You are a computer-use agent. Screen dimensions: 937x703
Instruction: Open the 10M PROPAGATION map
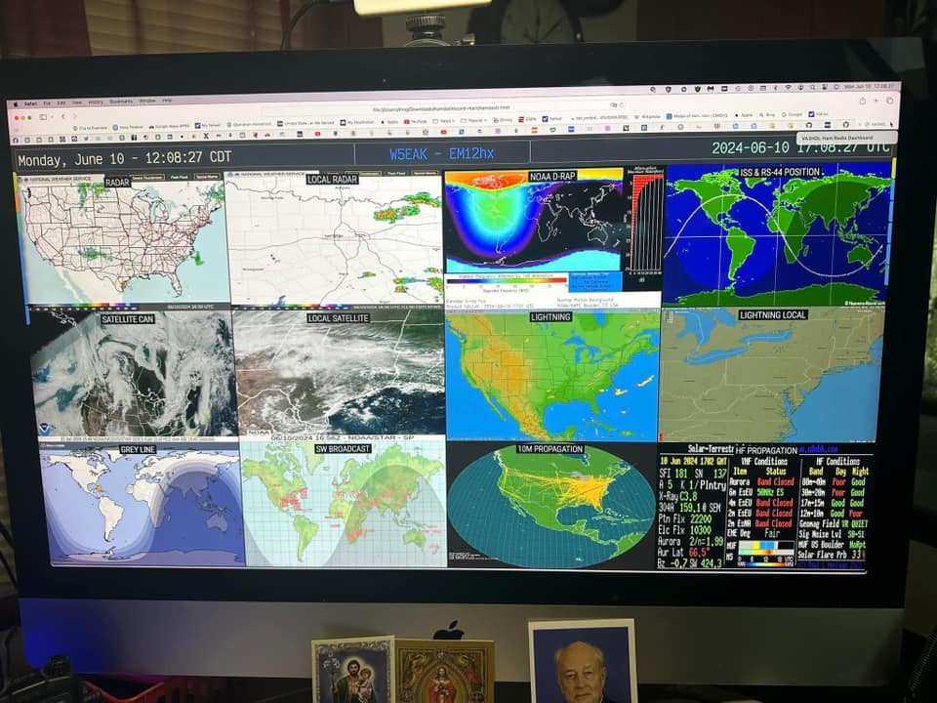[x=551, y=506]
